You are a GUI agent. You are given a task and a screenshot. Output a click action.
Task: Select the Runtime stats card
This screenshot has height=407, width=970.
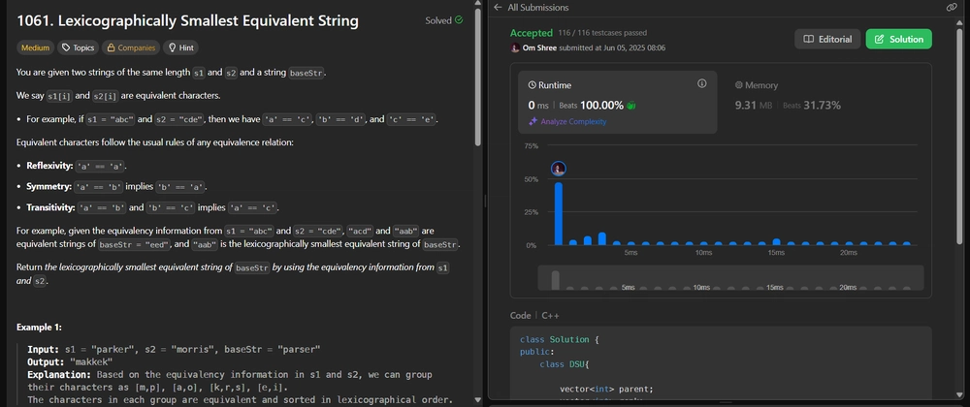617,102
